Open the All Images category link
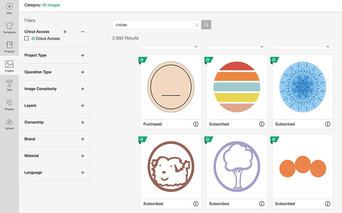 click(x=51, y=5)
